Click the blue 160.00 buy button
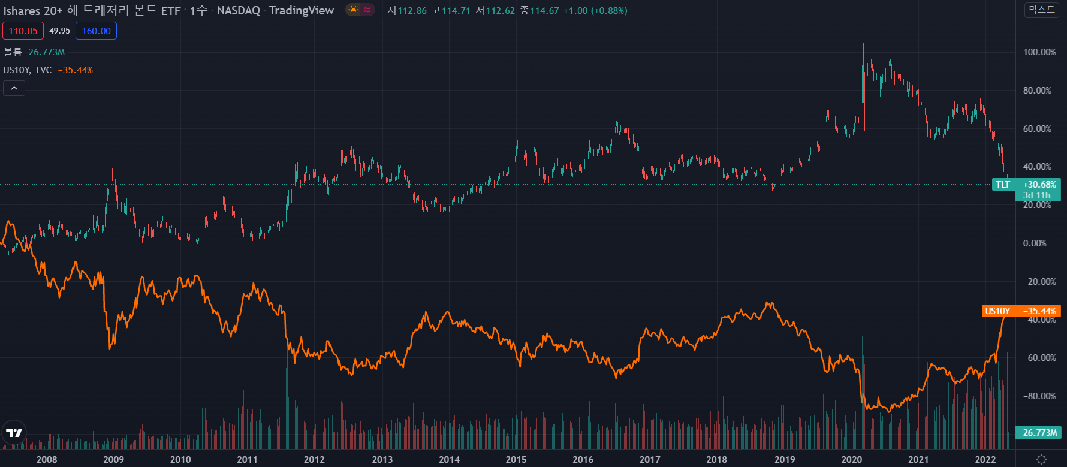1067x467 pixels. 96,31
